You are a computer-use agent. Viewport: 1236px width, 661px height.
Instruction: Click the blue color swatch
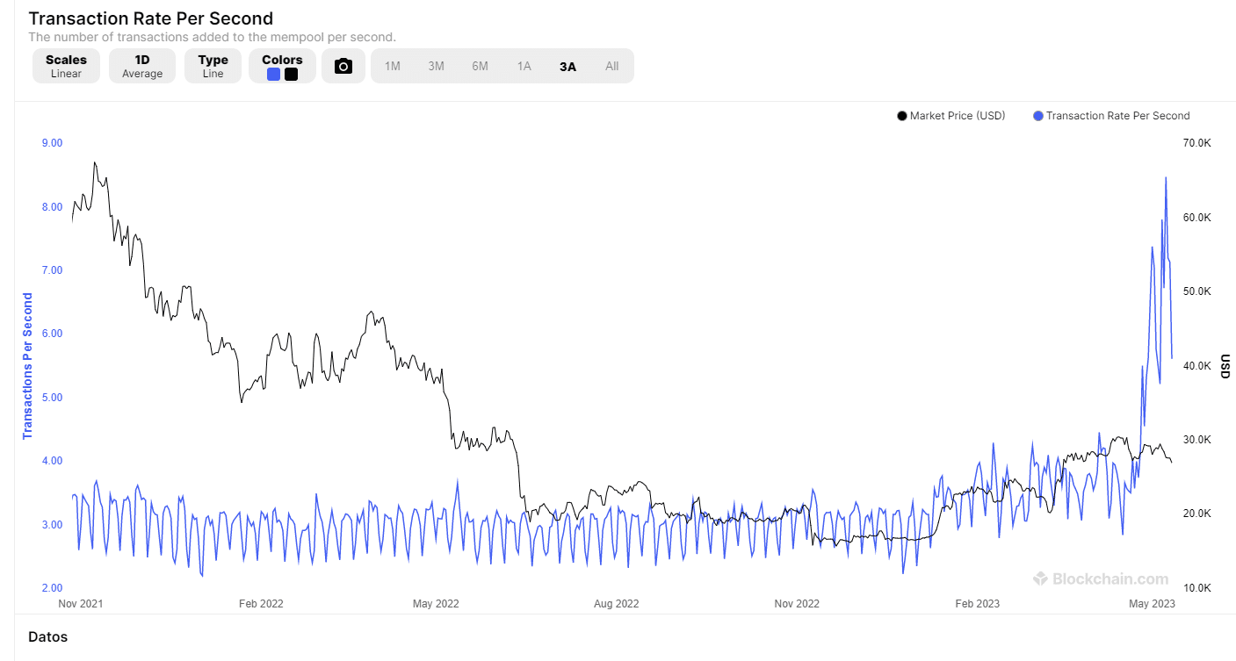point(274,75)
